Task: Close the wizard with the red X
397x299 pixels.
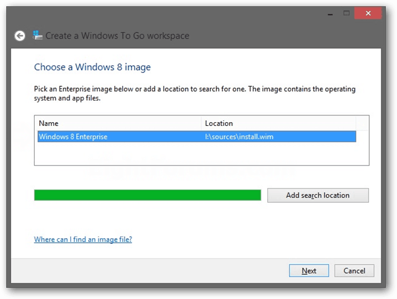Action: point(368,13)
